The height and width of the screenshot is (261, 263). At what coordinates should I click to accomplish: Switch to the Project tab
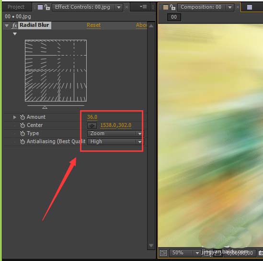16,7
